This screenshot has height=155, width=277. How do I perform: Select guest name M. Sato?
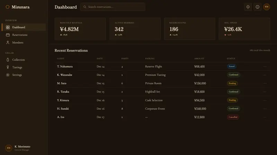click(x=62, y=83)
